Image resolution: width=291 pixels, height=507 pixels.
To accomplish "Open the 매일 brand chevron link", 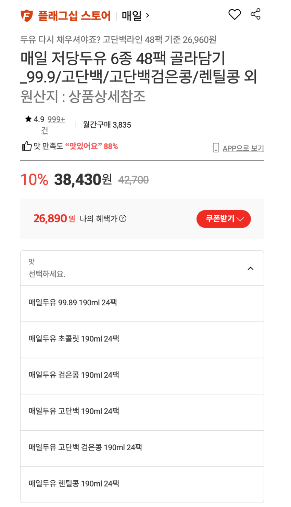I will pos(136,15).
